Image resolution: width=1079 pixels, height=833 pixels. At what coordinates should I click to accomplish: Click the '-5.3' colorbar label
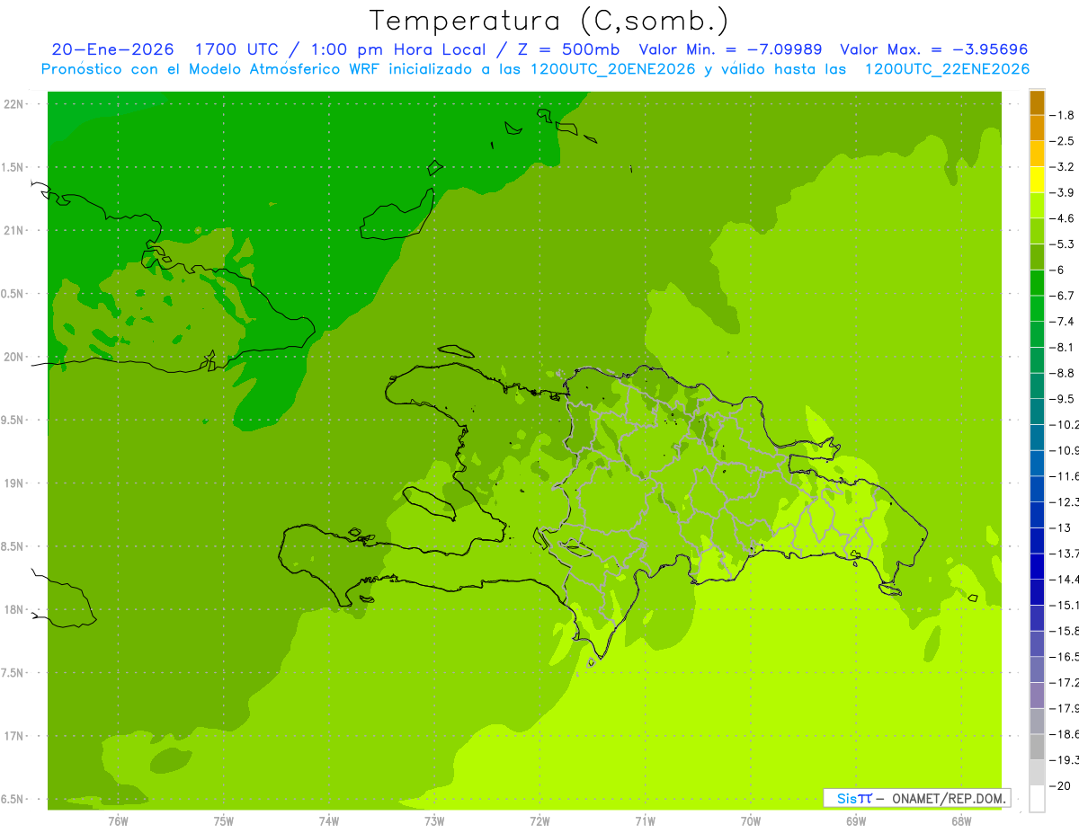coord(1064,244)
